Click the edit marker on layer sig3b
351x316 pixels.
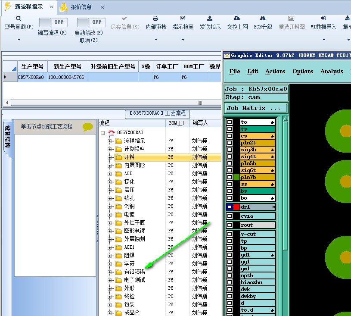click(x=273, y=150)
